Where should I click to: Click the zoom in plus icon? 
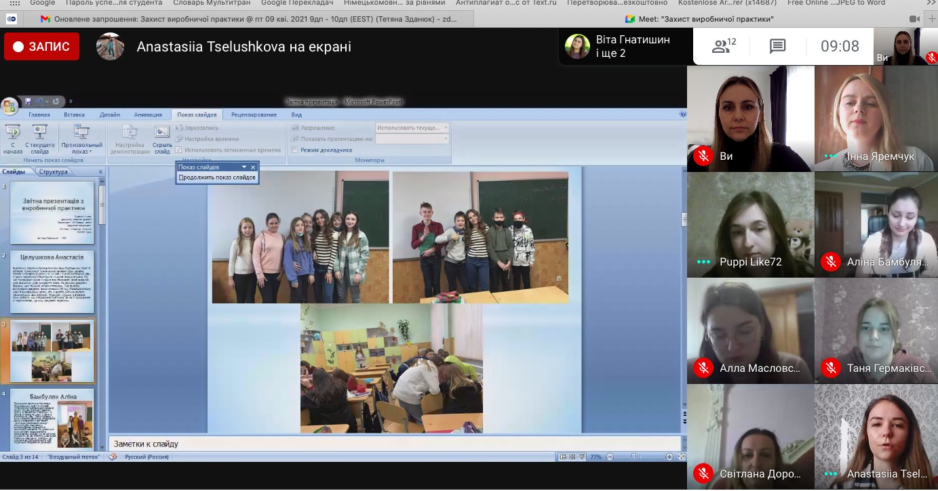click(x=669, y=457)
